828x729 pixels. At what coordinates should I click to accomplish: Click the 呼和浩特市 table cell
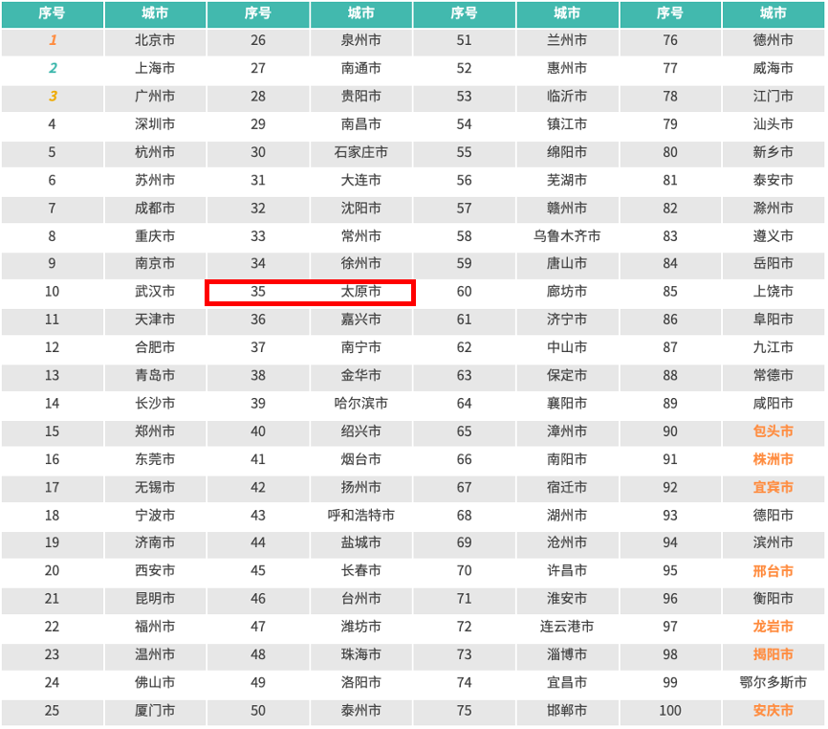pyautogui.click(x=360, y=516)
